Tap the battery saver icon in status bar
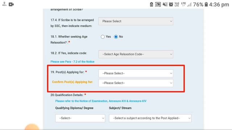Screen dimensions: 232x130 tap(152, 4)
